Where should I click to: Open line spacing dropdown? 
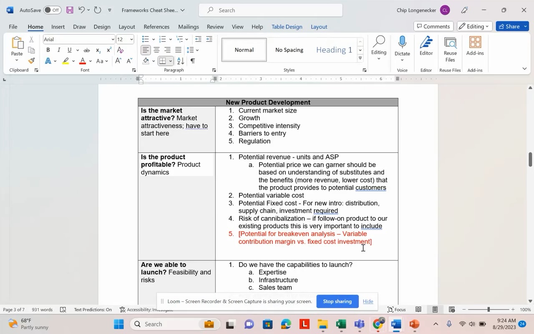coord(193,50)
